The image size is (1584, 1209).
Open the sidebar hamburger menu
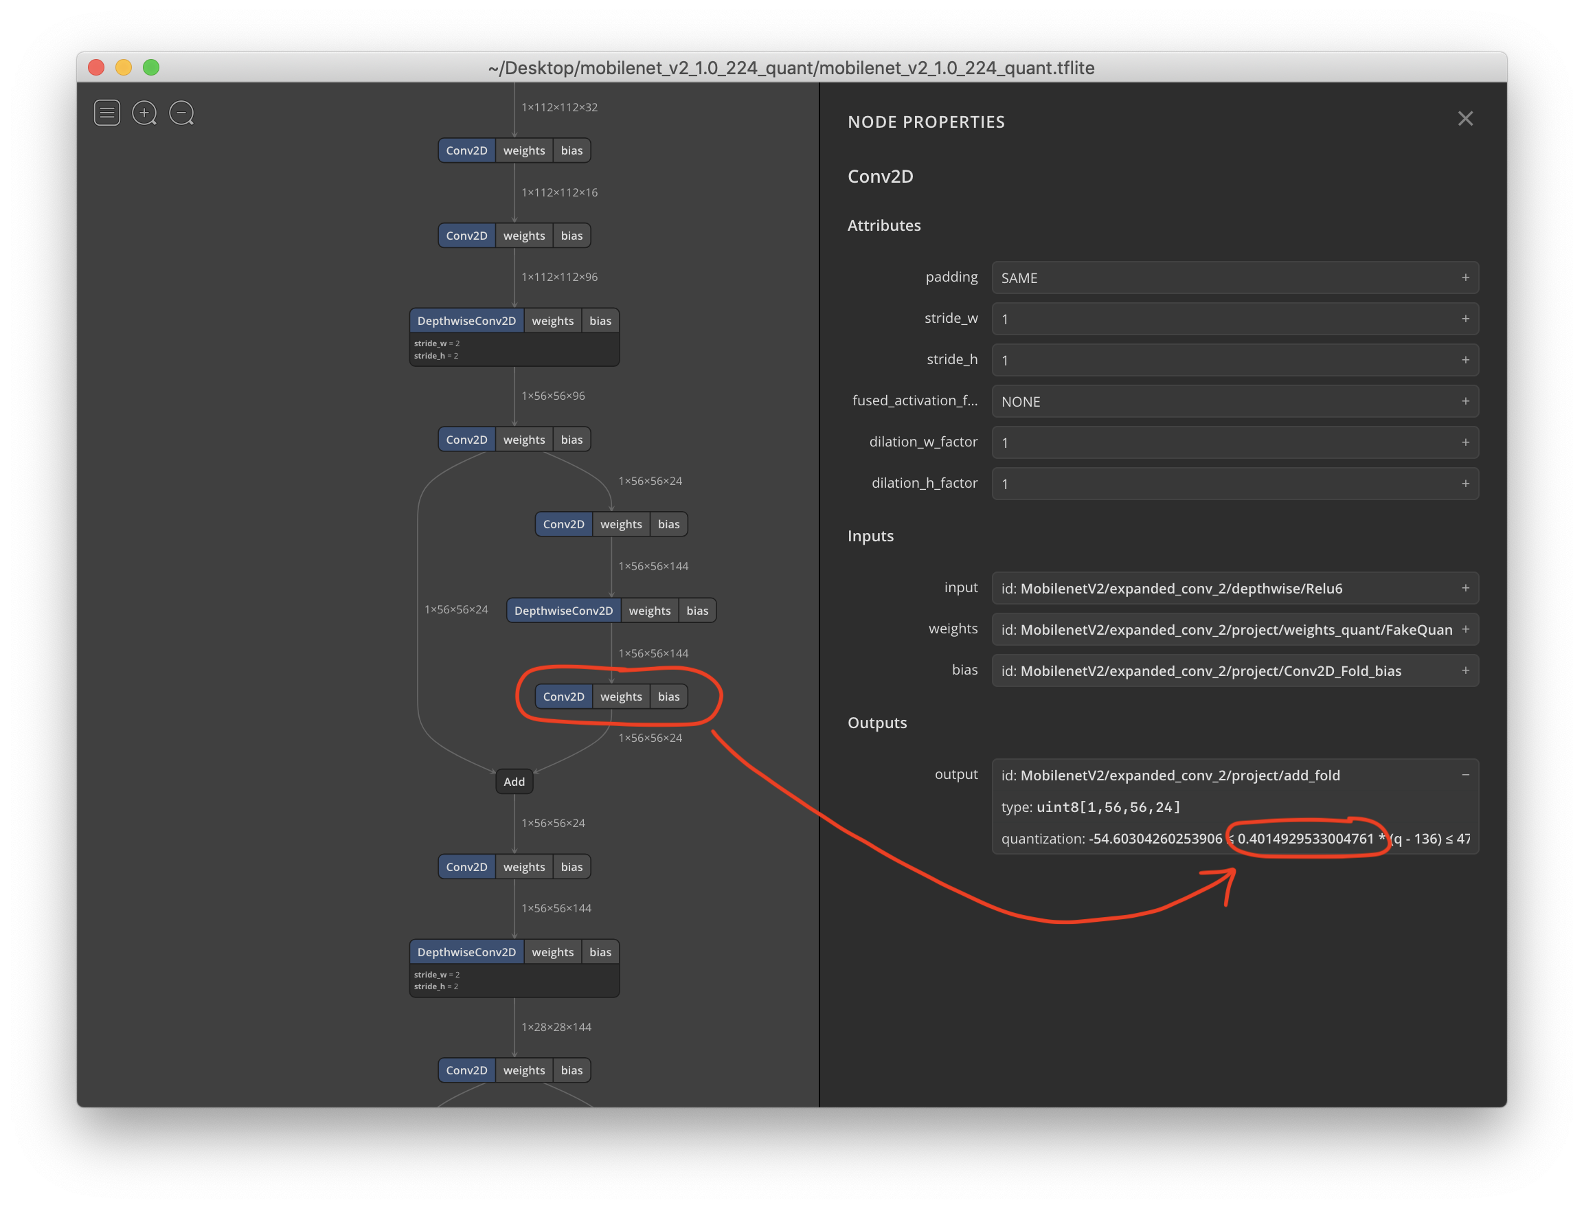click(106, 113)
